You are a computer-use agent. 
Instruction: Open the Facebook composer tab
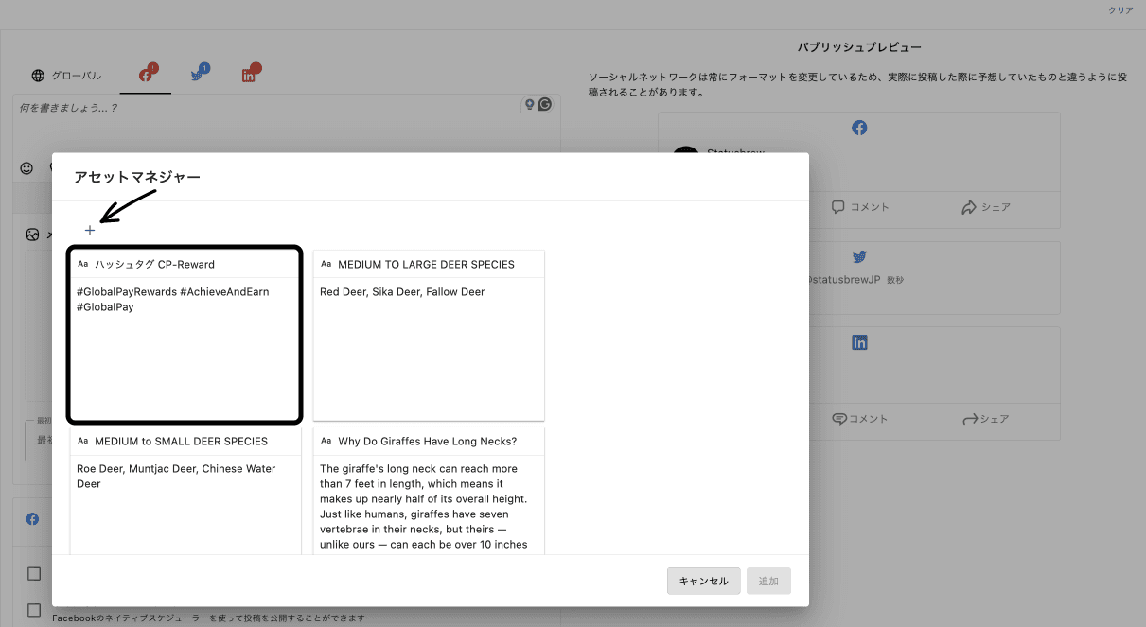(146, 76)
